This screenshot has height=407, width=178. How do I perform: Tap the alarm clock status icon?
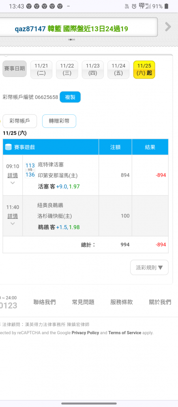point(134,6)
